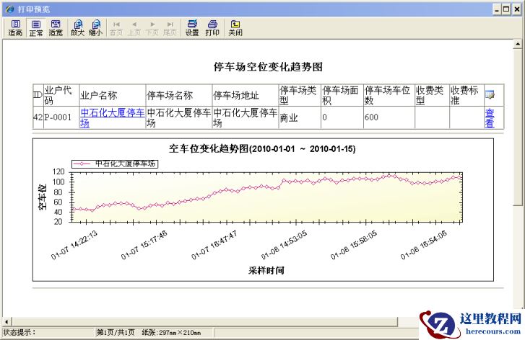Zoom in with the 放大 icon
Image resolution: width=525 pixels, height=340 pixels.
click(78, 27)
